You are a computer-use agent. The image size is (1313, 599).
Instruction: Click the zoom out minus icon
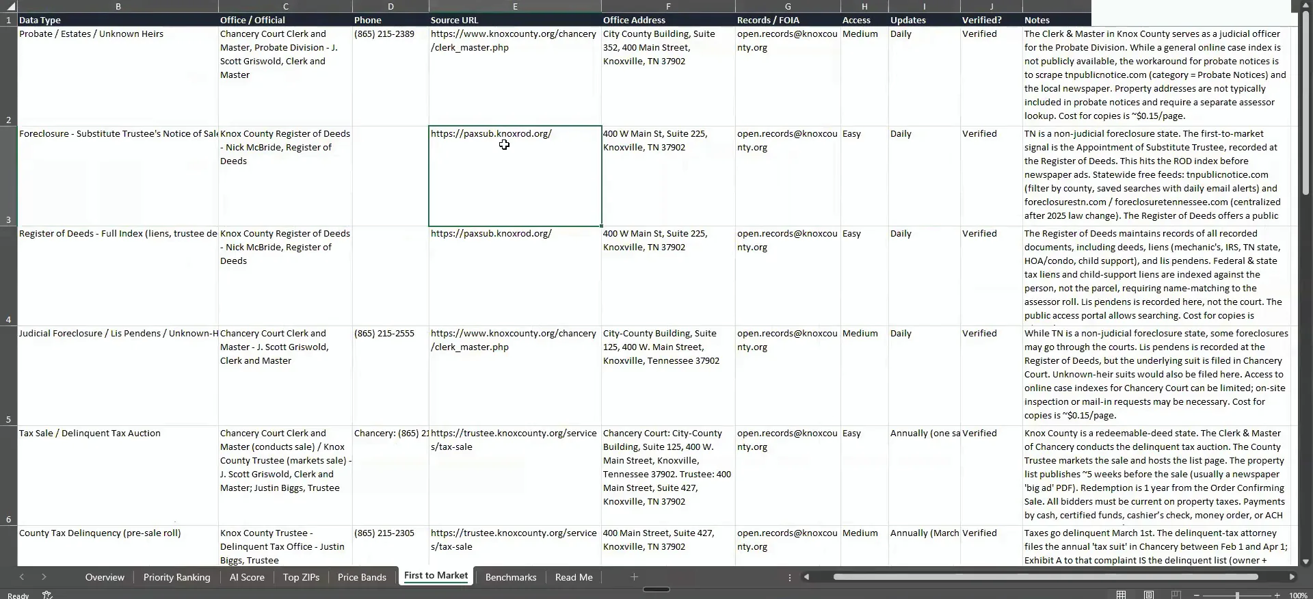(1196, 596)
